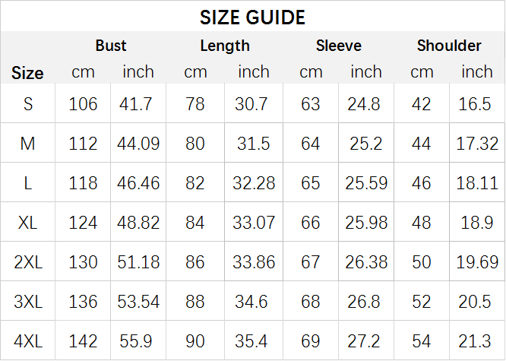Click the Size header label
This screenshot has height=361, width=506.
point(27,73)
